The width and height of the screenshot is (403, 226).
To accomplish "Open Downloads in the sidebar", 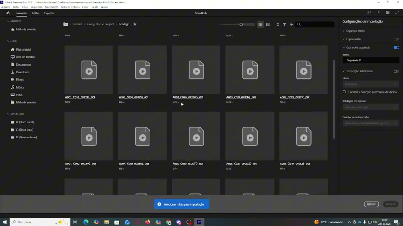I will click(x=23, y=72).
